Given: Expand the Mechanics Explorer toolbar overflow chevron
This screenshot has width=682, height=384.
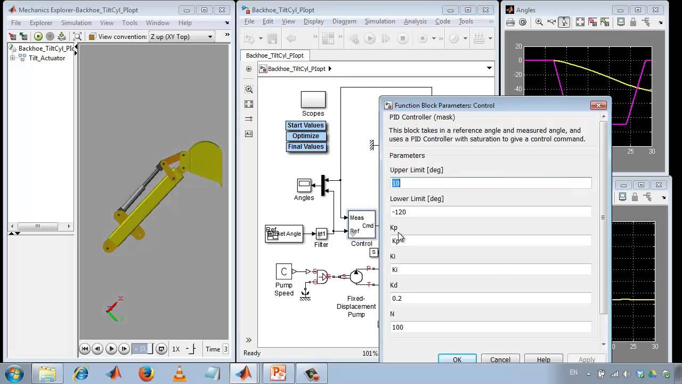Looking at the screenshot, I should (228, 35).
